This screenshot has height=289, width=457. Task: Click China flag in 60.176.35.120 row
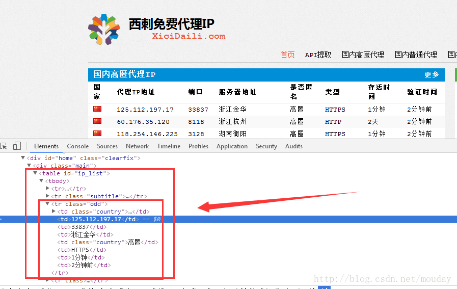coord(97,121)
